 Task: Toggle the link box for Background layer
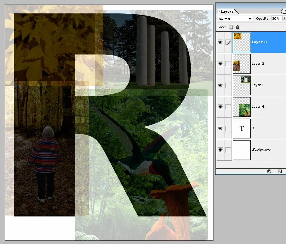228,150
